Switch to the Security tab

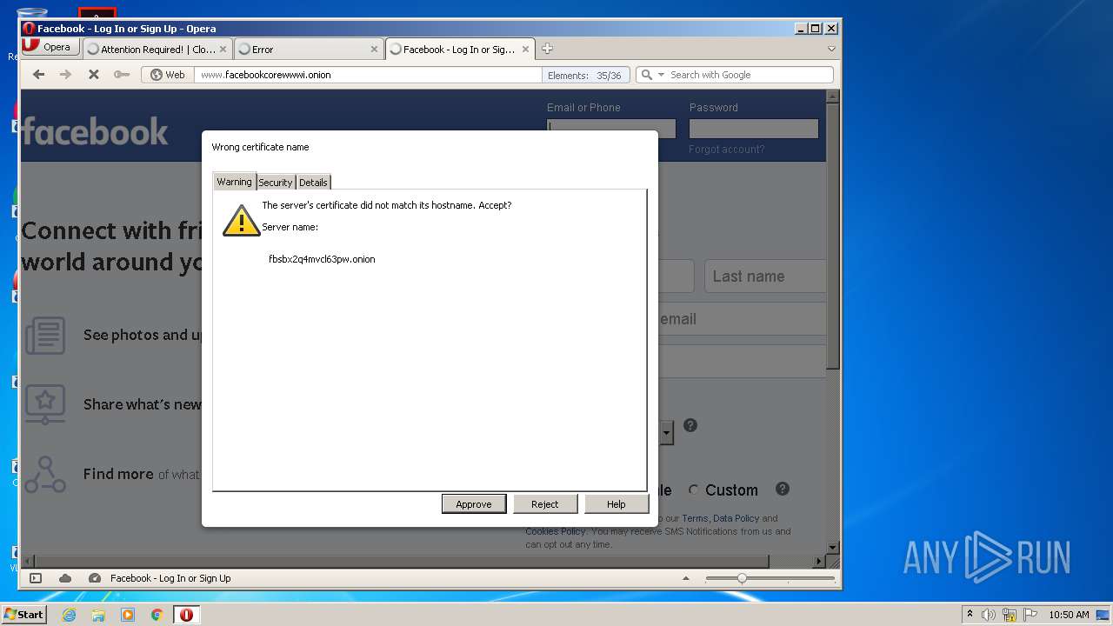[x=275, y=182]
